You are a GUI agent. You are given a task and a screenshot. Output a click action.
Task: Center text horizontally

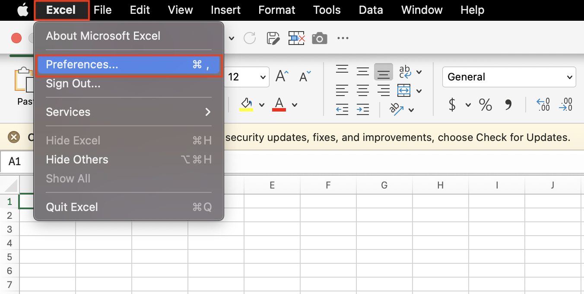pos(363,90)
